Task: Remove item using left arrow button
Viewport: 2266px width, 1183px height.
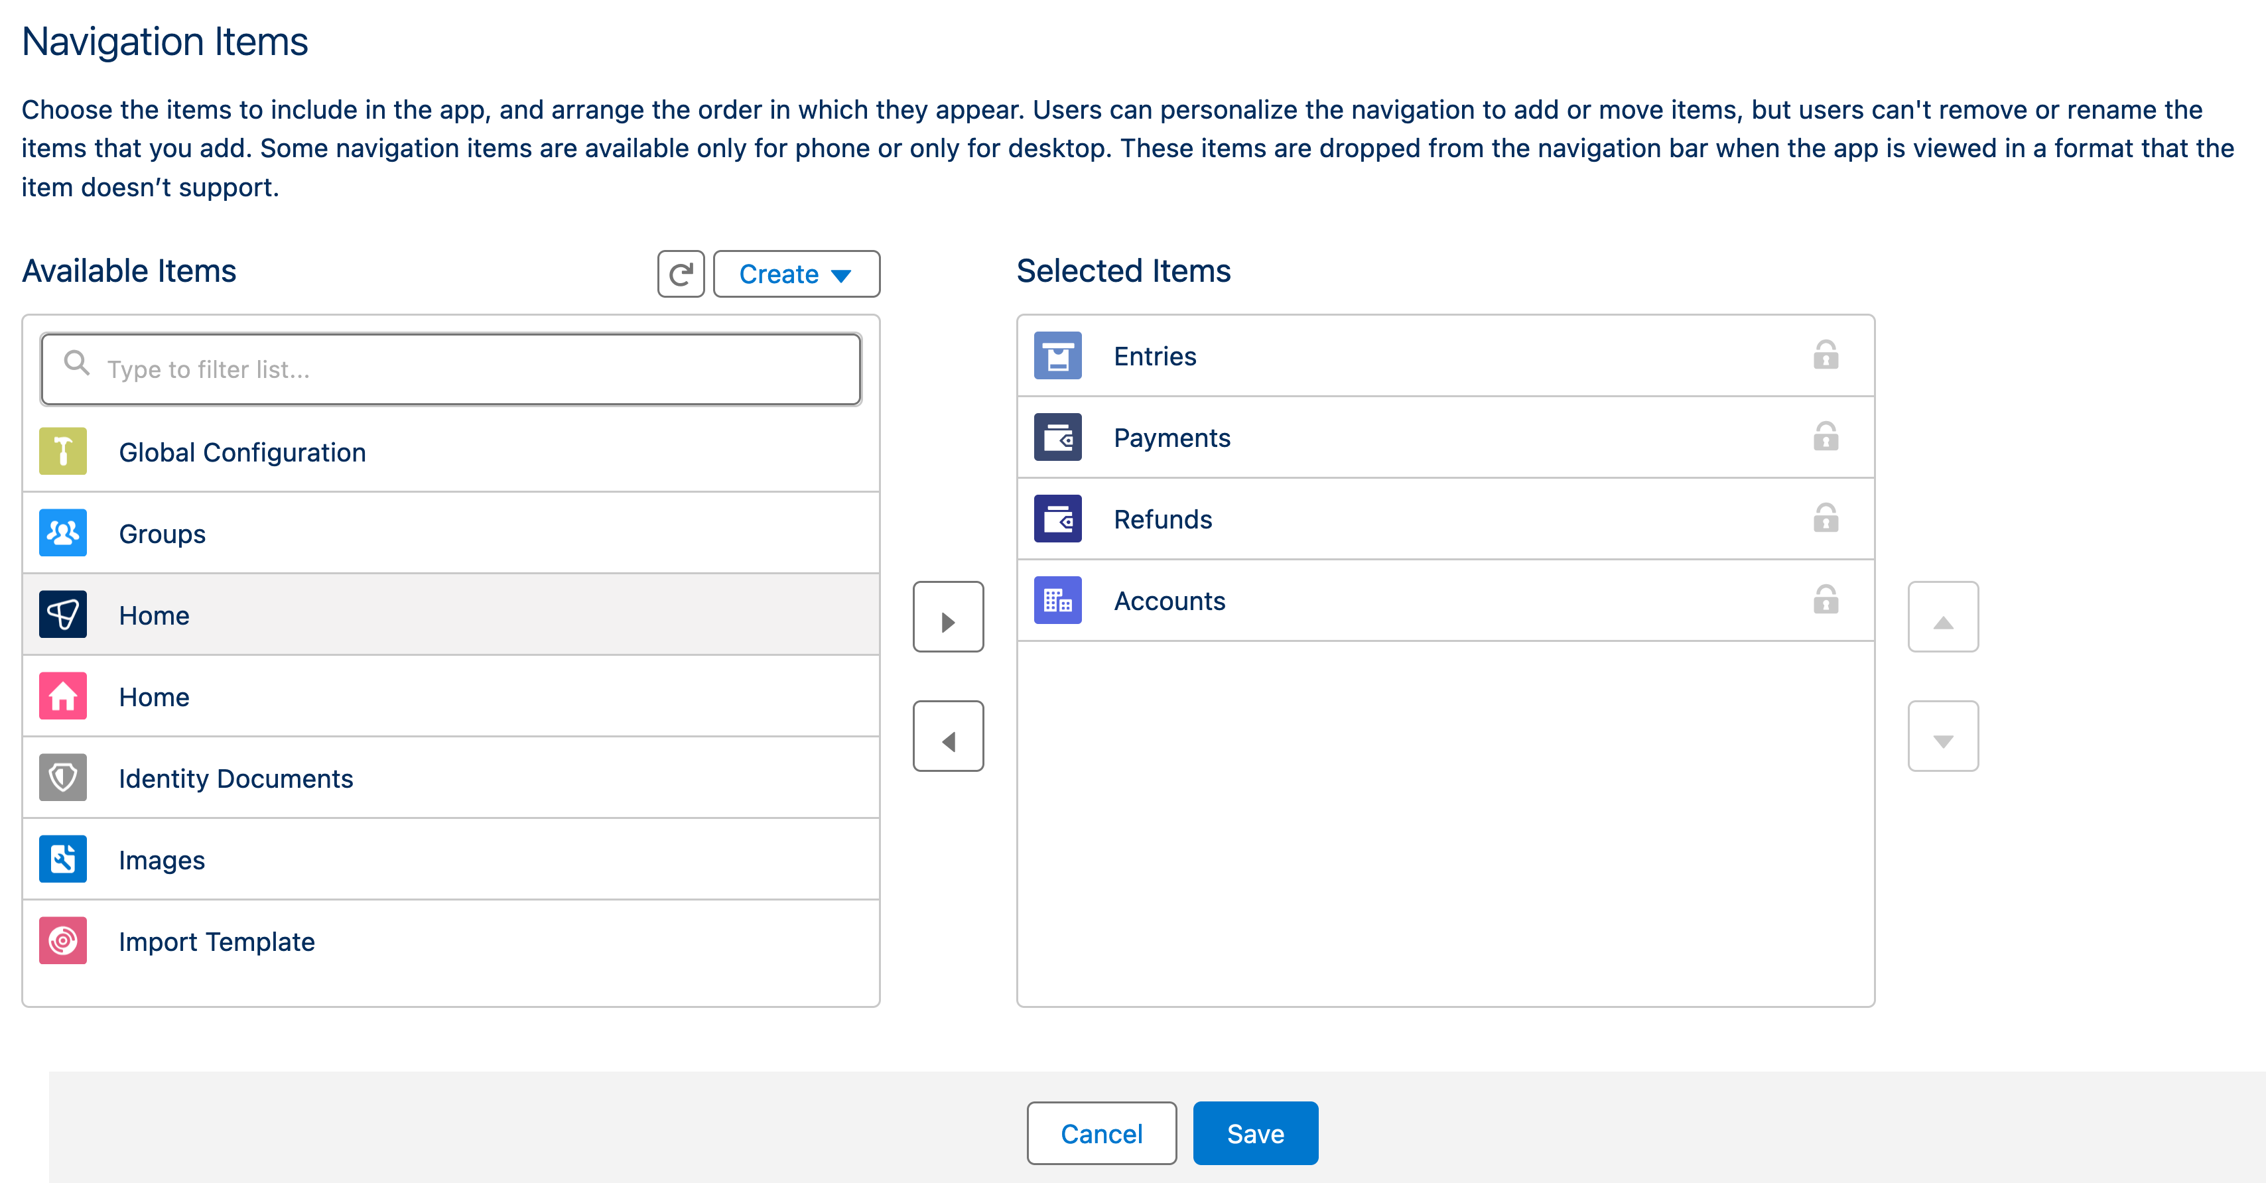Action: [x=949, y=736]
